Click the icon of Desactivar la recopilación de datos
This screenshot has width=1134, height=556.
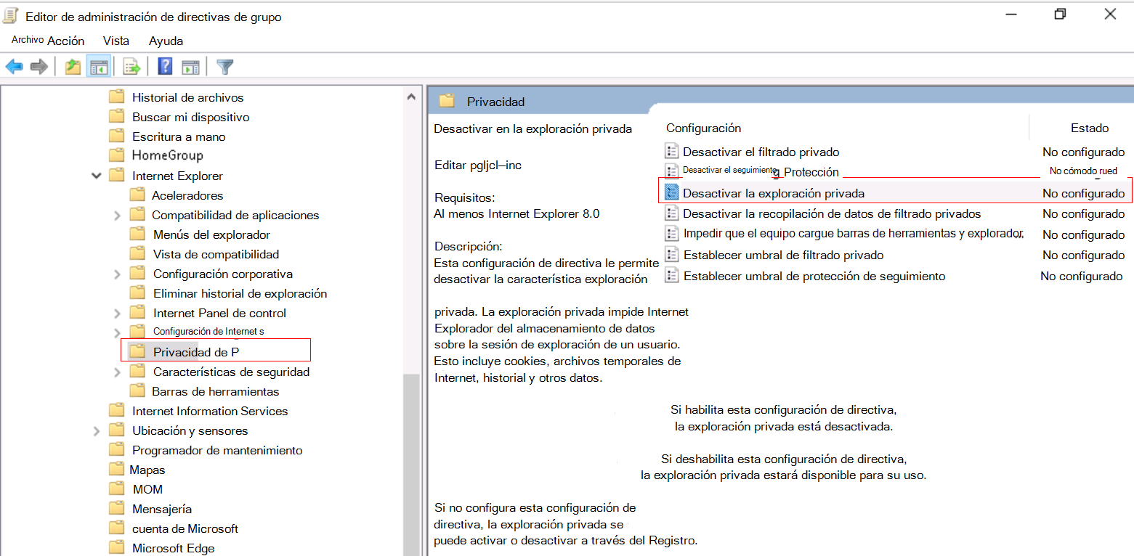coord(672,213)
